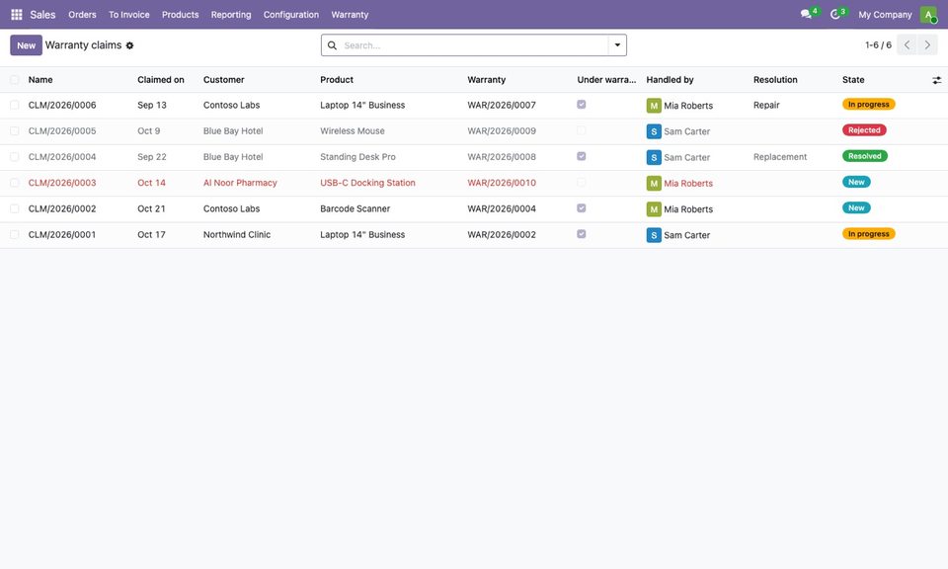Viewport: 948px width, 569px height.
Task: Click Sam Carter avatar in CLM/2026/0005 row
Action: [x=654, y=131]
